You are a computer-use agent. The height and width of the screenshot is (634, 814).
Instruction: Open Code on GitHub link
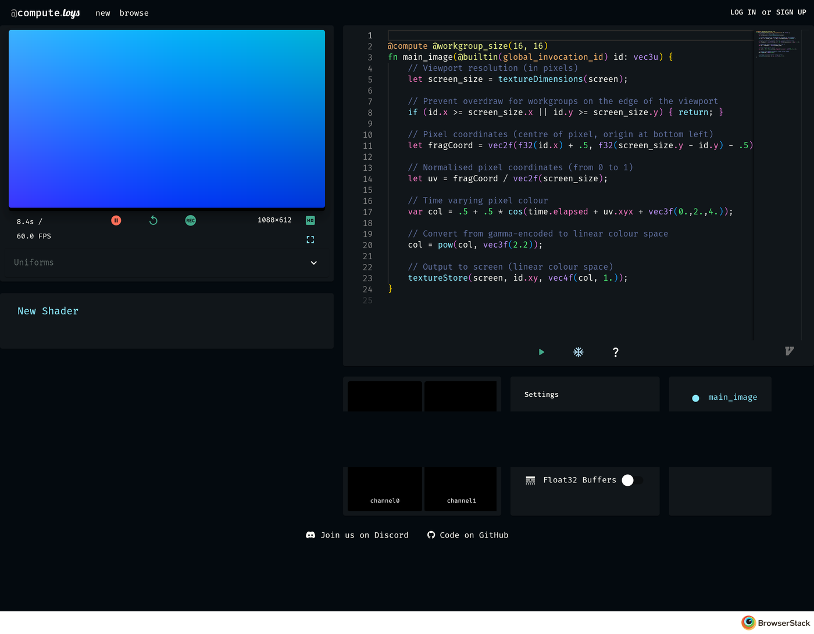467,535
